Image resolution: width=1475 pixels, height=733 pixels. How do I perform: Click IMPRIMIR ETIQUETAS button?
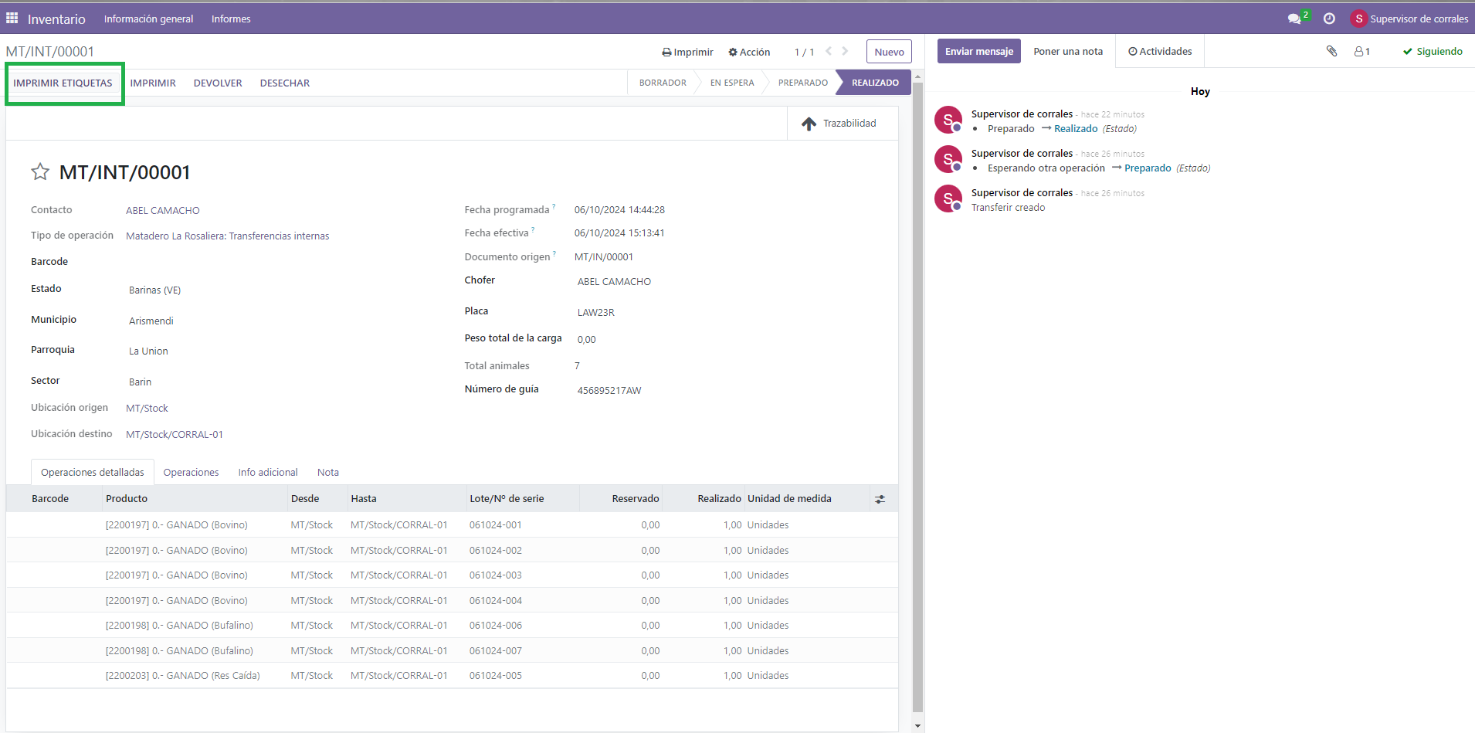coord(63,83)
